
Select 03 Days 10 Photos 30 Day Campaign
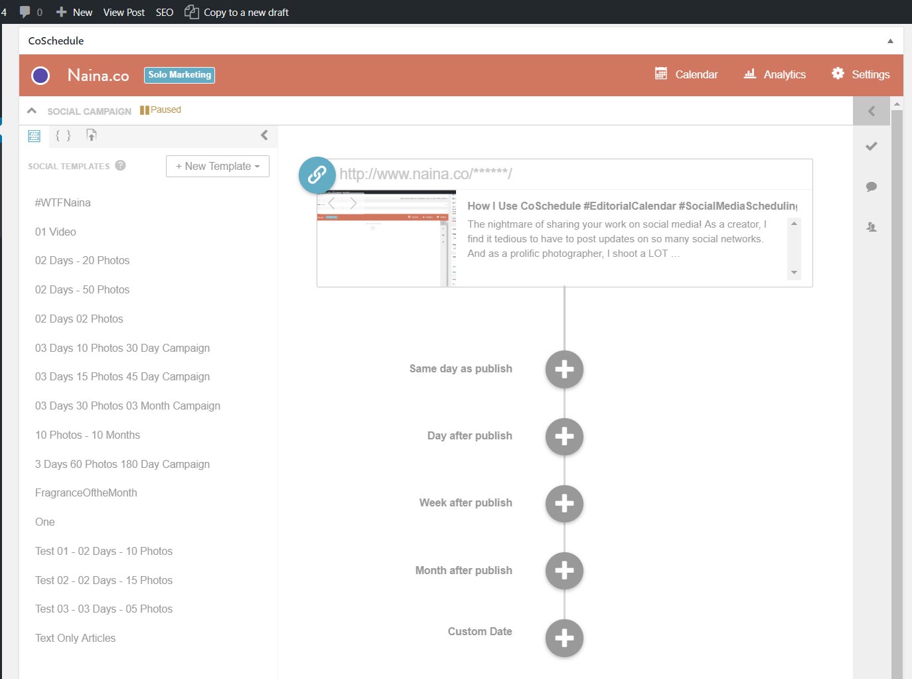(122, 348)
